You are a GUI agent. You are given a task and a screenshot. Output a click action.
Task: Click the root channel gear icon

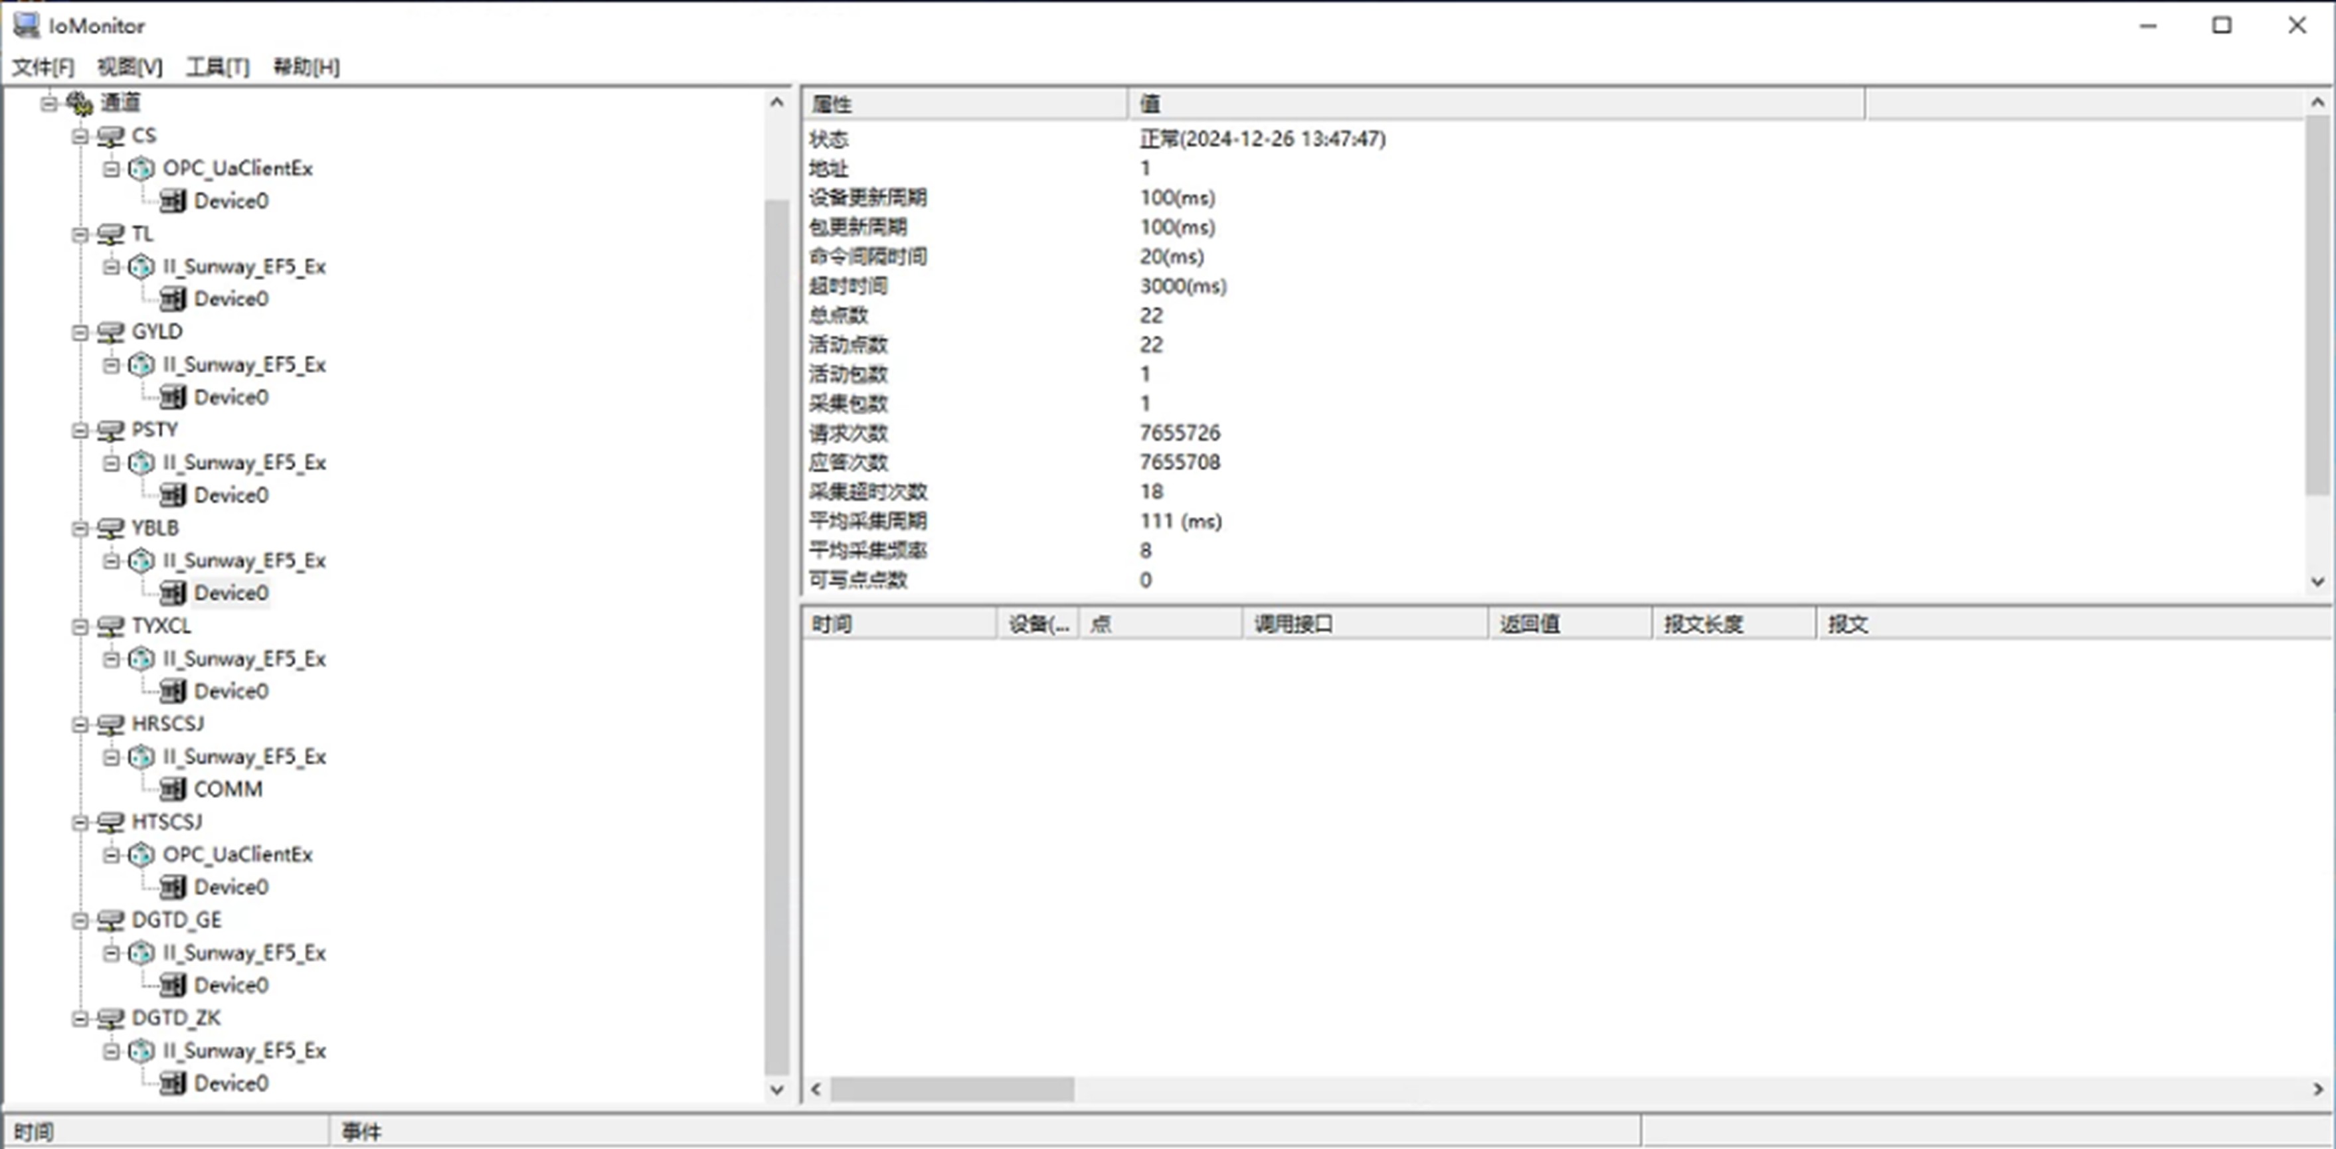(x=80, y=104)
